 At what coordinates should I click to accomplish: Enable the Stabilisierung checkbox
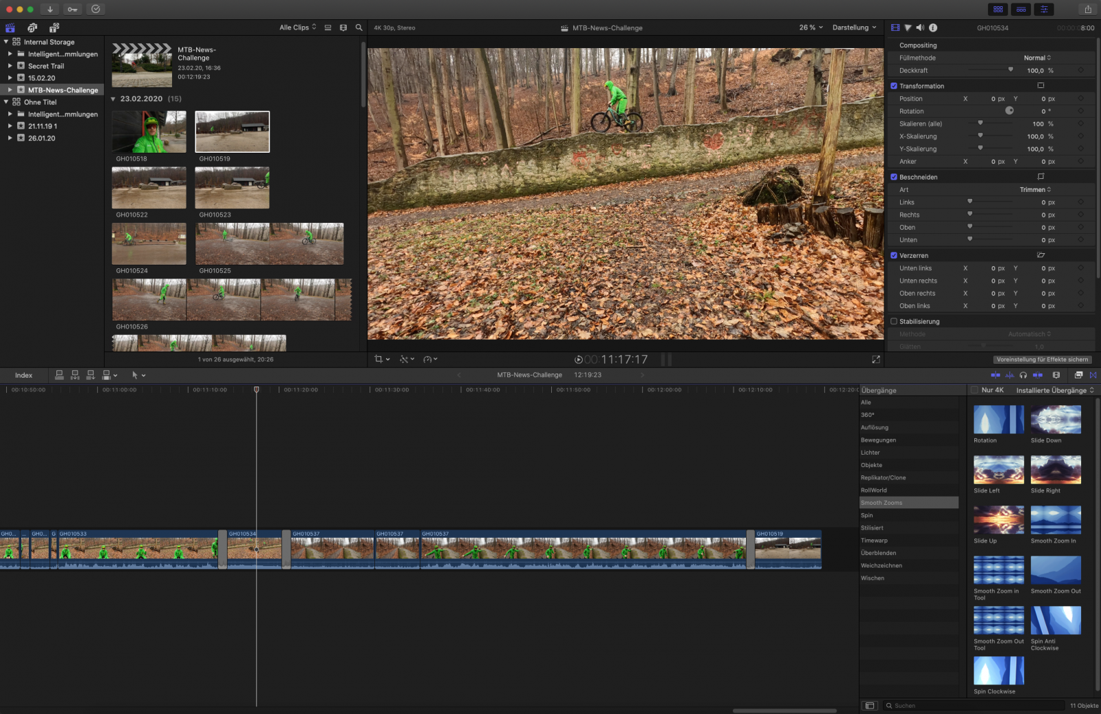click(894, 321)
